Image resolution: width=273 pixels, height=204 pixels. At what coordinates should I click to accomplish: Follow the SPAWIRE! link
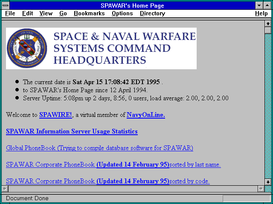click(x=55, y=115)
